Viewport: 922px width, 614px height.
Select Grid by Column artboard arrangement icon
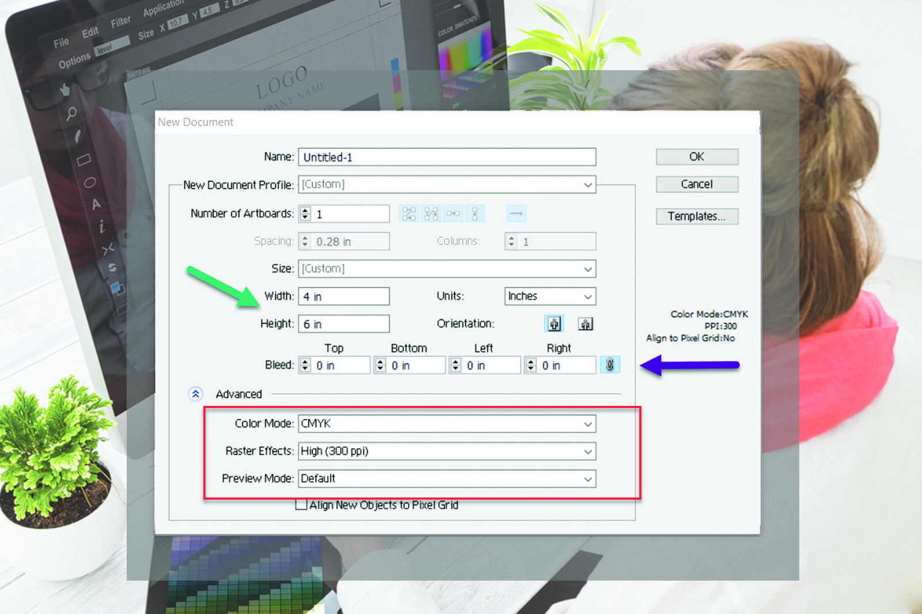click(431, 213)
